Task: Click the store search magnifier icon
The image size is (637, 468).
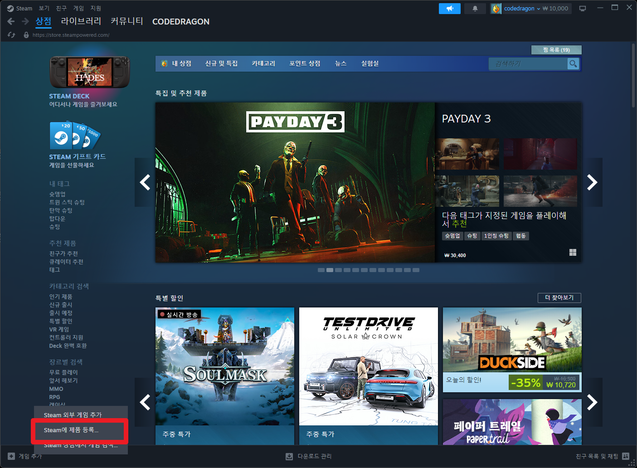Action: (573, 64)
